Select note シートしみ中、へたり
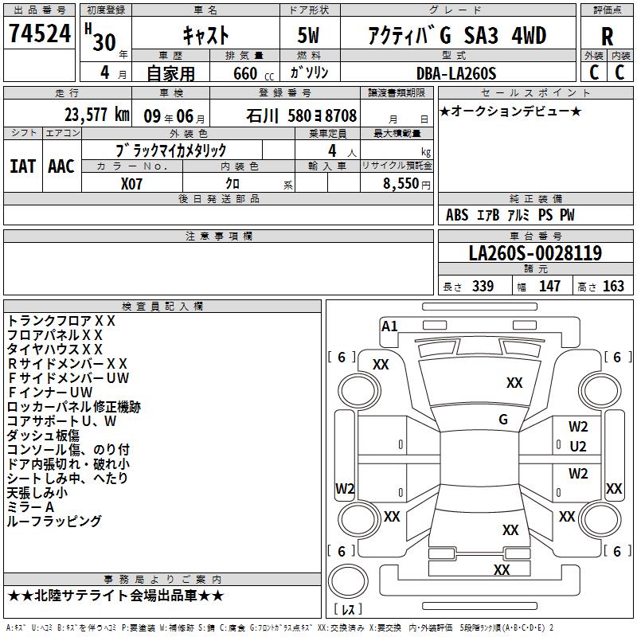Image resolution: width=637 pixels, height=637 pixels. [68, 479]
